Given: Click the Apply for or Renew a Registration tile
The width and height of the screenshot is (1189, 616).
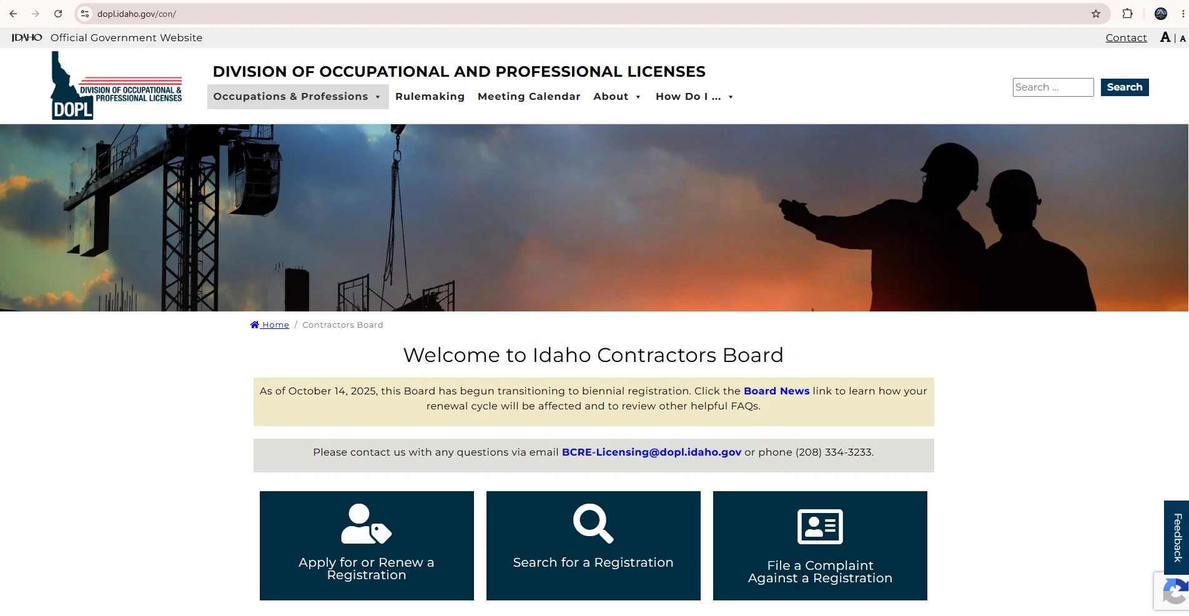Looking at the screenshot, I should [367, 545].
